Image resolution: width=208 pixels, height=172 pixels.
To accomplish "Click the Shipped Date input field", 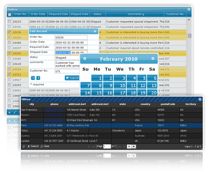I will click(x=71, y=52).
